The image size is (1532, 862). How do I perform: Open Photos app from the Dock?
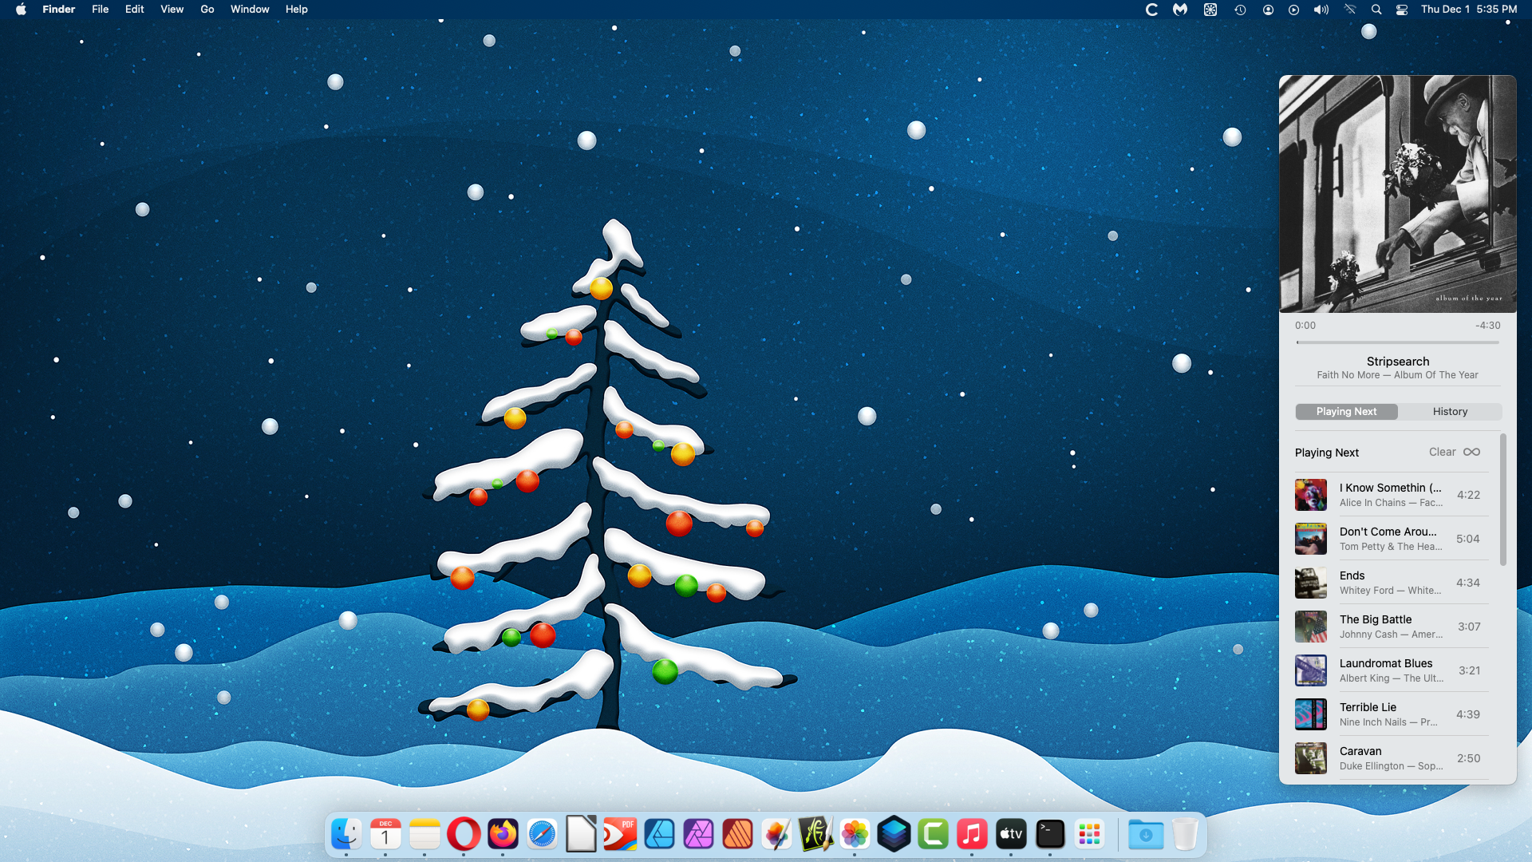point(854,835)
